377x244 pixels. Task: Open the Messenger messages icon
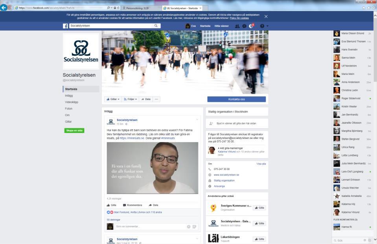[244, 26]
